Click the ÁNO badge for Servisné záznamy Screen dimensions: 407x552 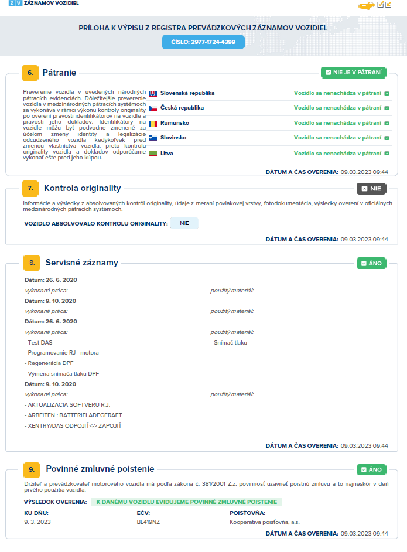click(x=371, y=263)
